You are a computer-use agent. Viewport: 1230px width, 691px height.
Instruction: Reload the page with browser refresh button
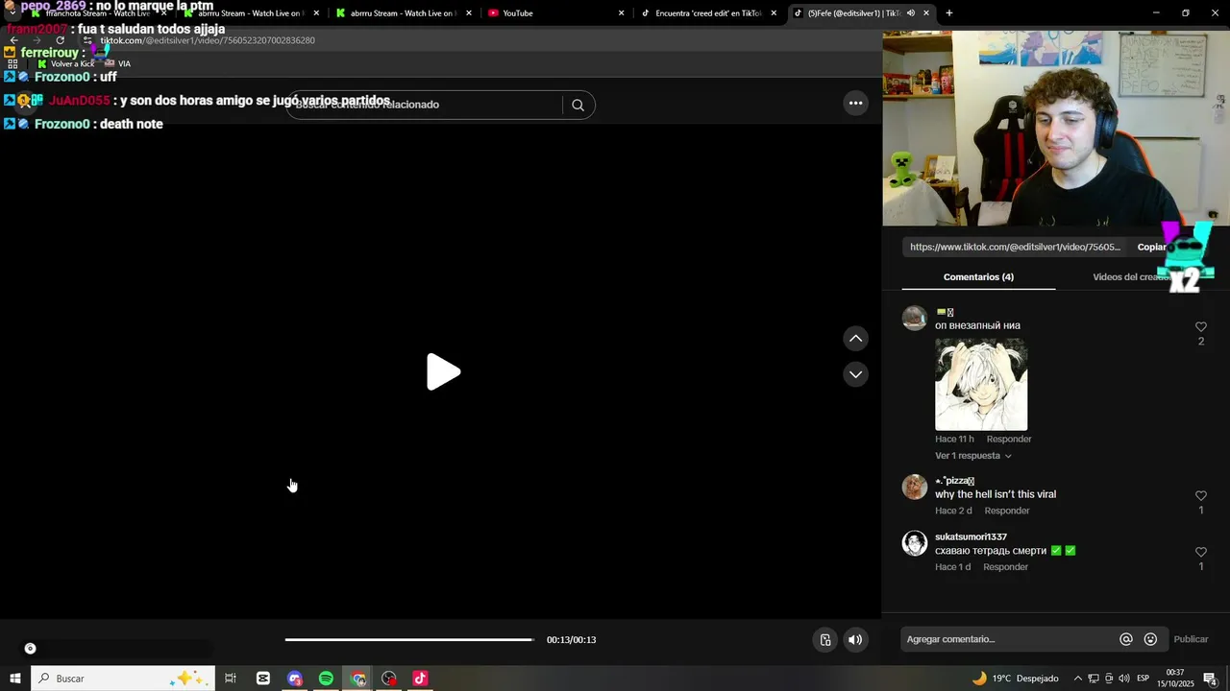point(60,40)
